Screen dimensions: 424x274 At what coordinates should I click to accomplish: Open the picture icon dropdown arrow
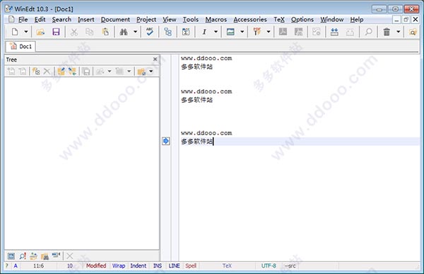click(x=242, y=32)
